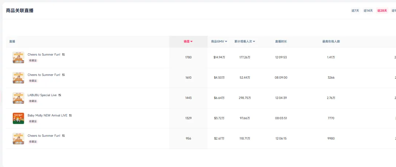Select the peak viewers value 7770
Viewport: 396px width, 167px height.
tap(331, 118)
